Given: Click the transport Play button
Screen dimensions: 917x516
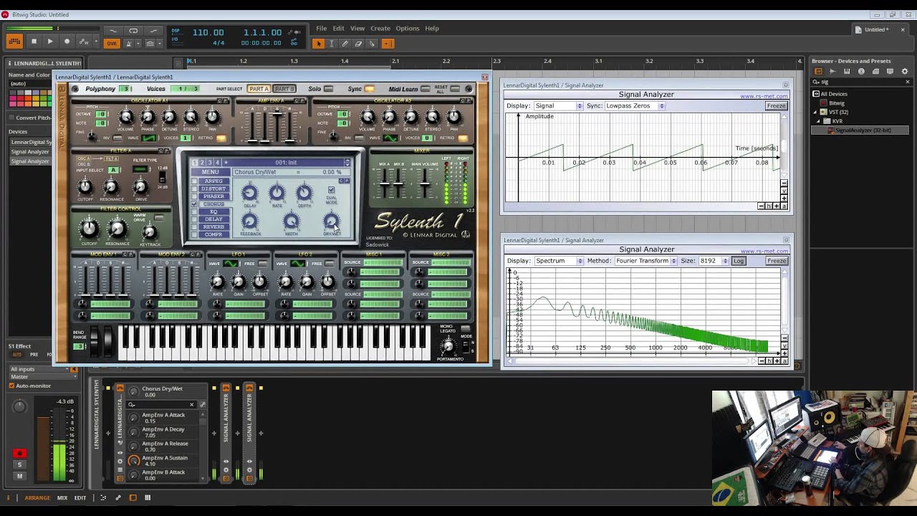Looking at the screenshot, I should [x=50, y=42].
